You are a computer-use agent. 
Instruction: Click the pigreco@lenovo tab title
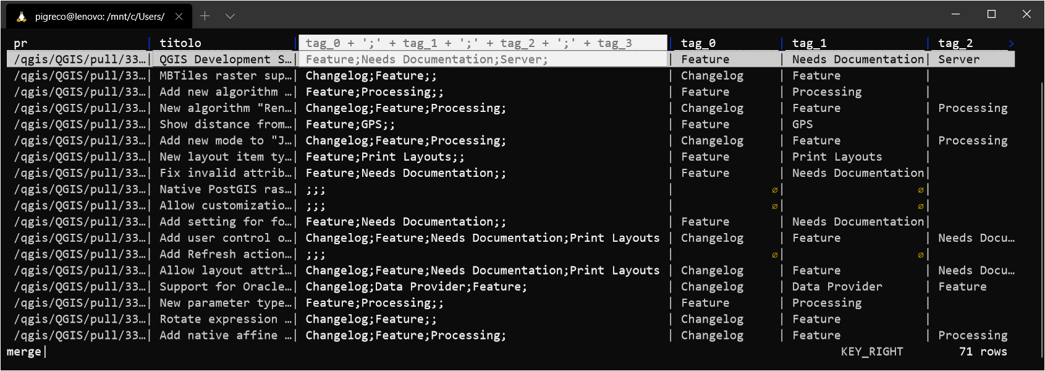click(99, 17)
